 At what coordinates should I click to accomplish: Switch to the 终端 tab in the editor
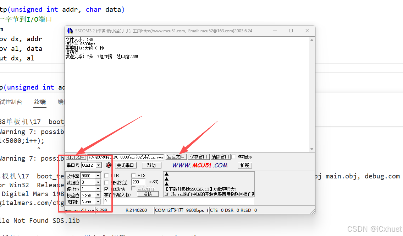tap(40, 102)
